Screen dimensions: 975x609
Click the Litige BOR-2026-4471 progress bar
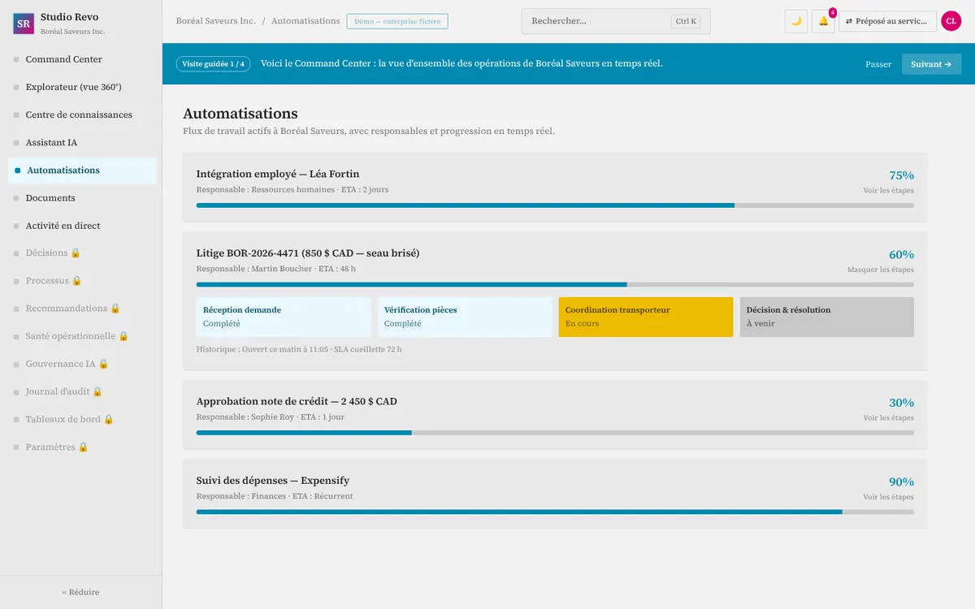pyautogui.click(x=555, y=284)
